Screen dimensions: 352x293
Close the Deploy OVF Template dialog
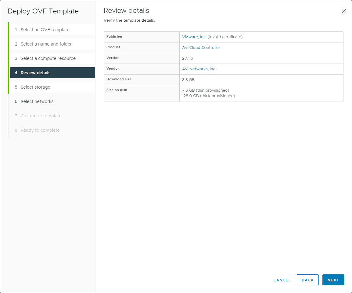coord(343,12)
